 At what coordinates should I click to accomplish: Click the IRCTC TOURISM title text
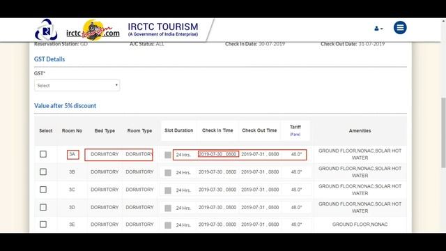pos(163,26)
